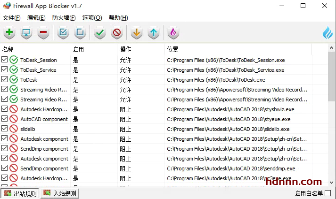The height and width of the screenshot is (199, 336).
Task: Toggle the ToDesk_Service rule checkbox
Action: [5, 69]
